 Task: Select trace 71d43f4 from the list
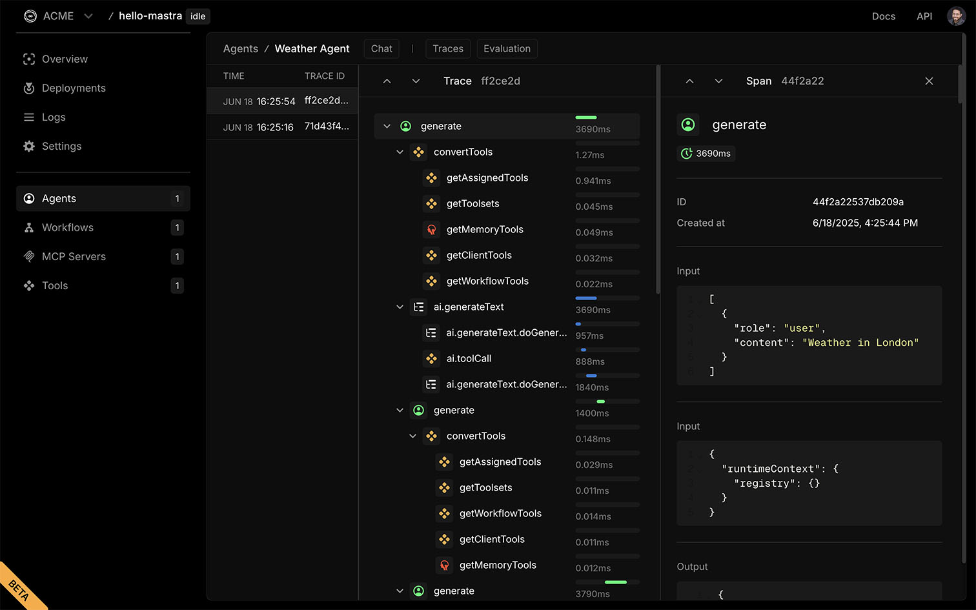pos(282,127)
